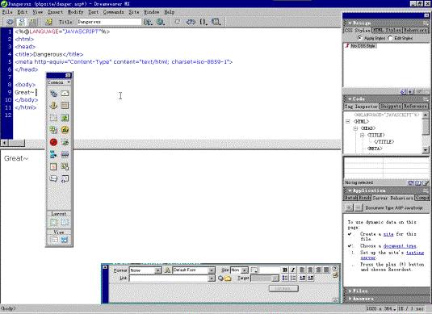432x314 pixels.
Task: Click the Refresh Design View icon
Action: tap(177, 22)
